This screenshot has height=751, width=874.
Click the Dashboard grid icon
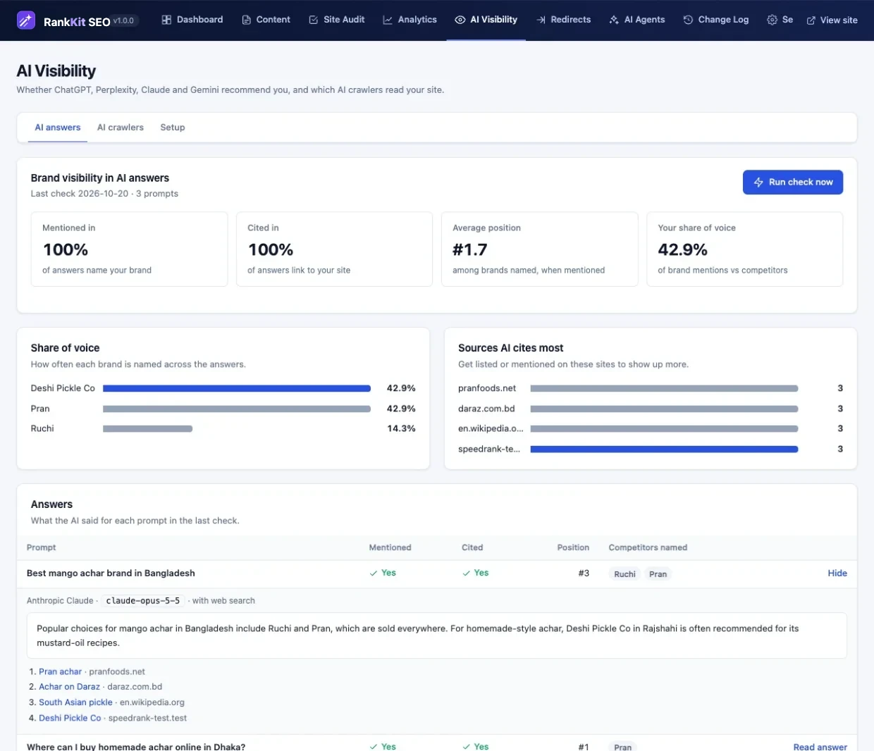click(x=166, y=20)
